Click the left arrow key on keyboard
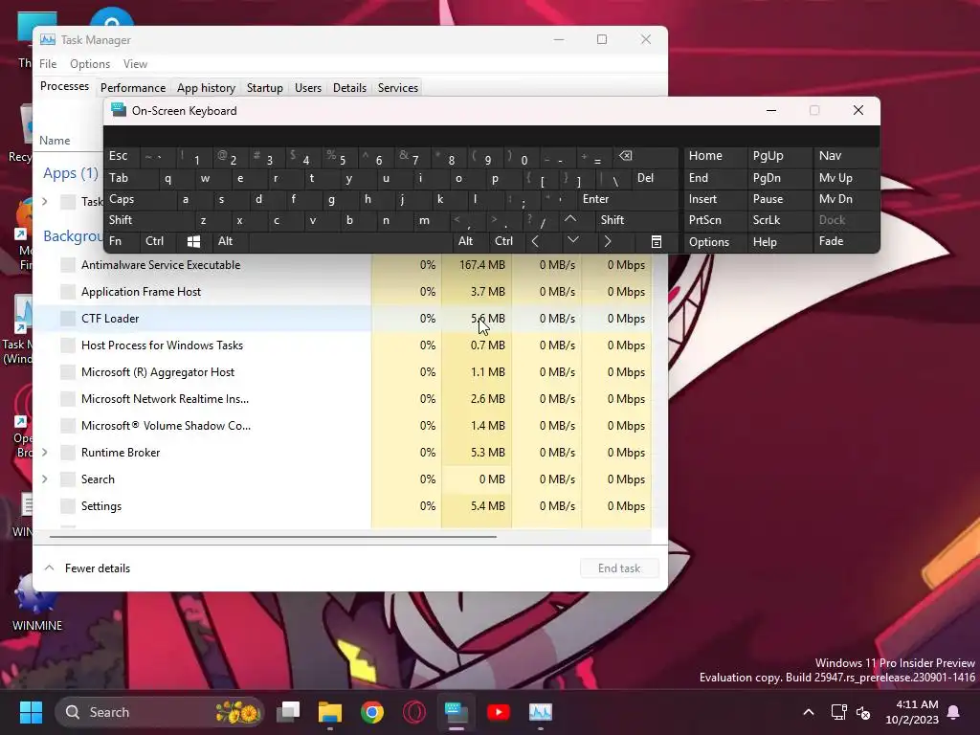This screenshot has width=980, height=735. [535, 240]
